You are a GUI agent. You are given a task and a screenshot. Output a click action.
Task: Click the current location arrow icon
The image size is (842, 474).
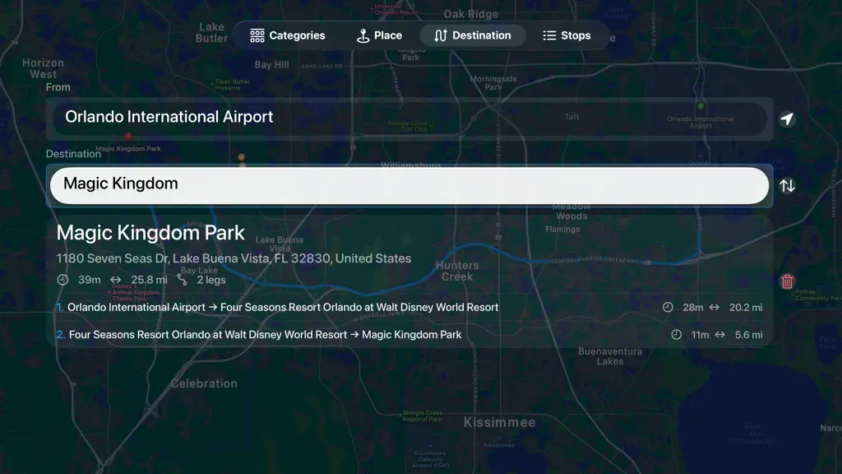[787, 118]
